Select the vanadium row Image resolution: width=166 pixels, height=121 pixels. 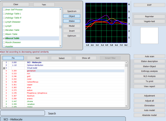click(x=64, y=104)
